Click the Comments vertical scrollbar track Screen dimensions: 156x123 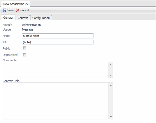[x=111, y=70]
